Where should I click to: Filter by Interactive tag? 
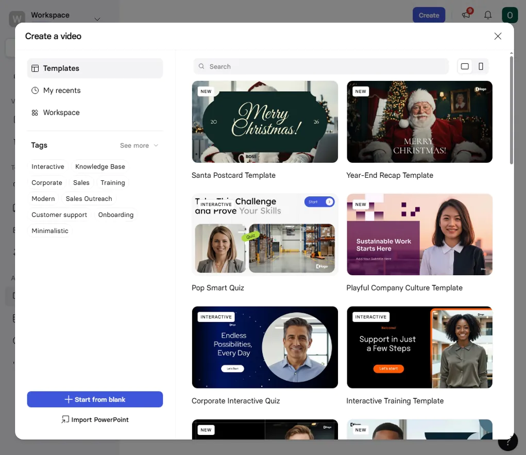coord(47,167)
